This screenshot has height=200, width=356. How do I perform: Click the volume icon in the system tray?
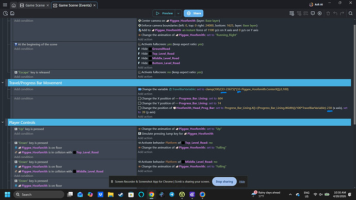(x=321, y=194)
